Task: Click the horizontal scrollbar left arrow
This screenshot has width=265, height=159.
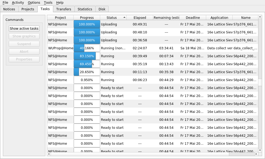Action: click(x=49, y=154)
